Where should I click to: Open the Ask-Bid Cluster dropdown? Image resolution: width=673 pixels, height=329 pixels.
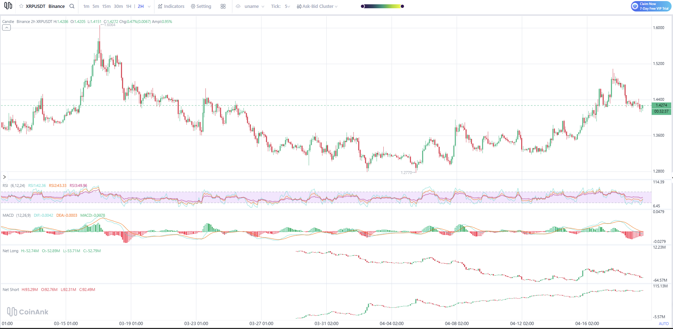[x=317, y=6]
